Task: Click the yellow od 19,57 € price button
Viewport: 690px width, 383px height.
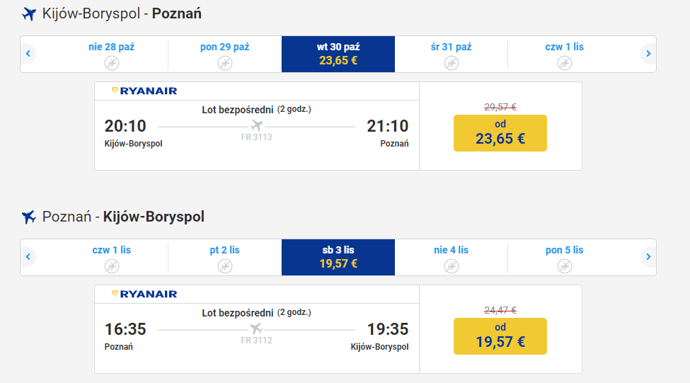Action: click(x=500, y=336)
